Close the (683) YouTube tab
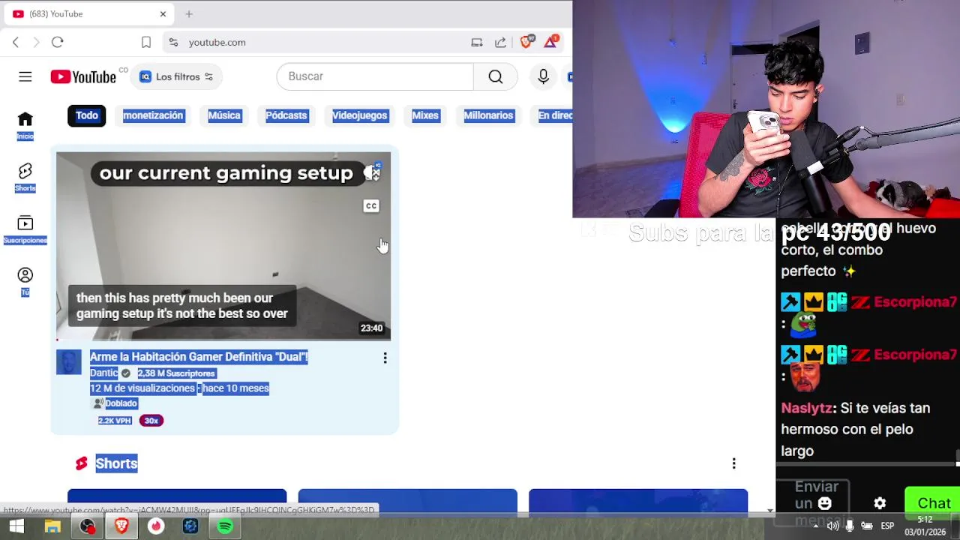 [x=163, y=13]
